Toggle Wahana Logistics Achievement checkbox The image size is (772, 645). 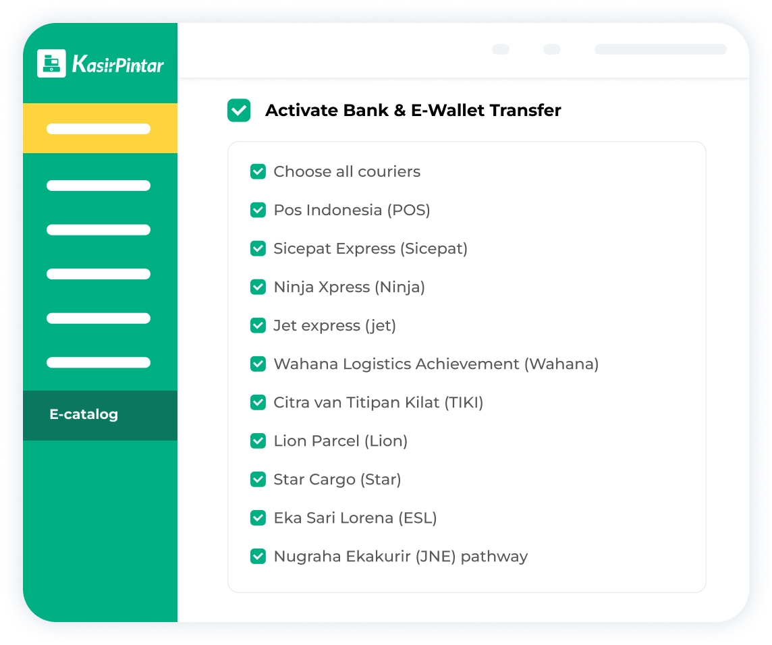tap(258, 364)
